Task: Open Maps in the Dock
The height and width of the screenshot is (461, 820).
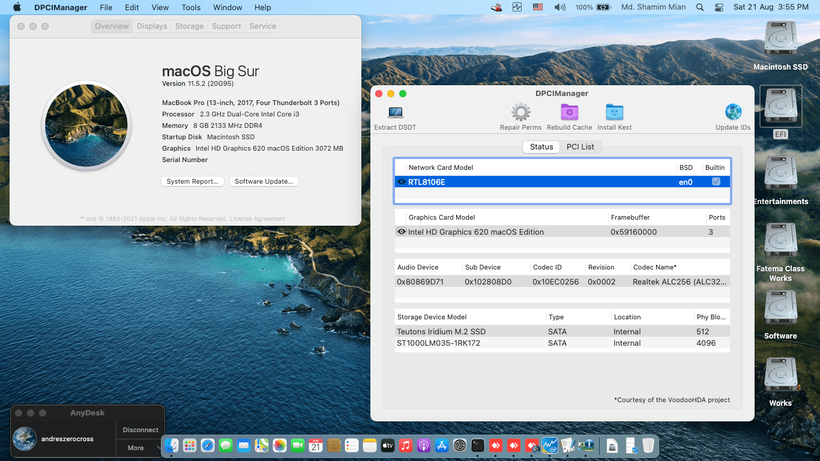Action: point(262,445)
